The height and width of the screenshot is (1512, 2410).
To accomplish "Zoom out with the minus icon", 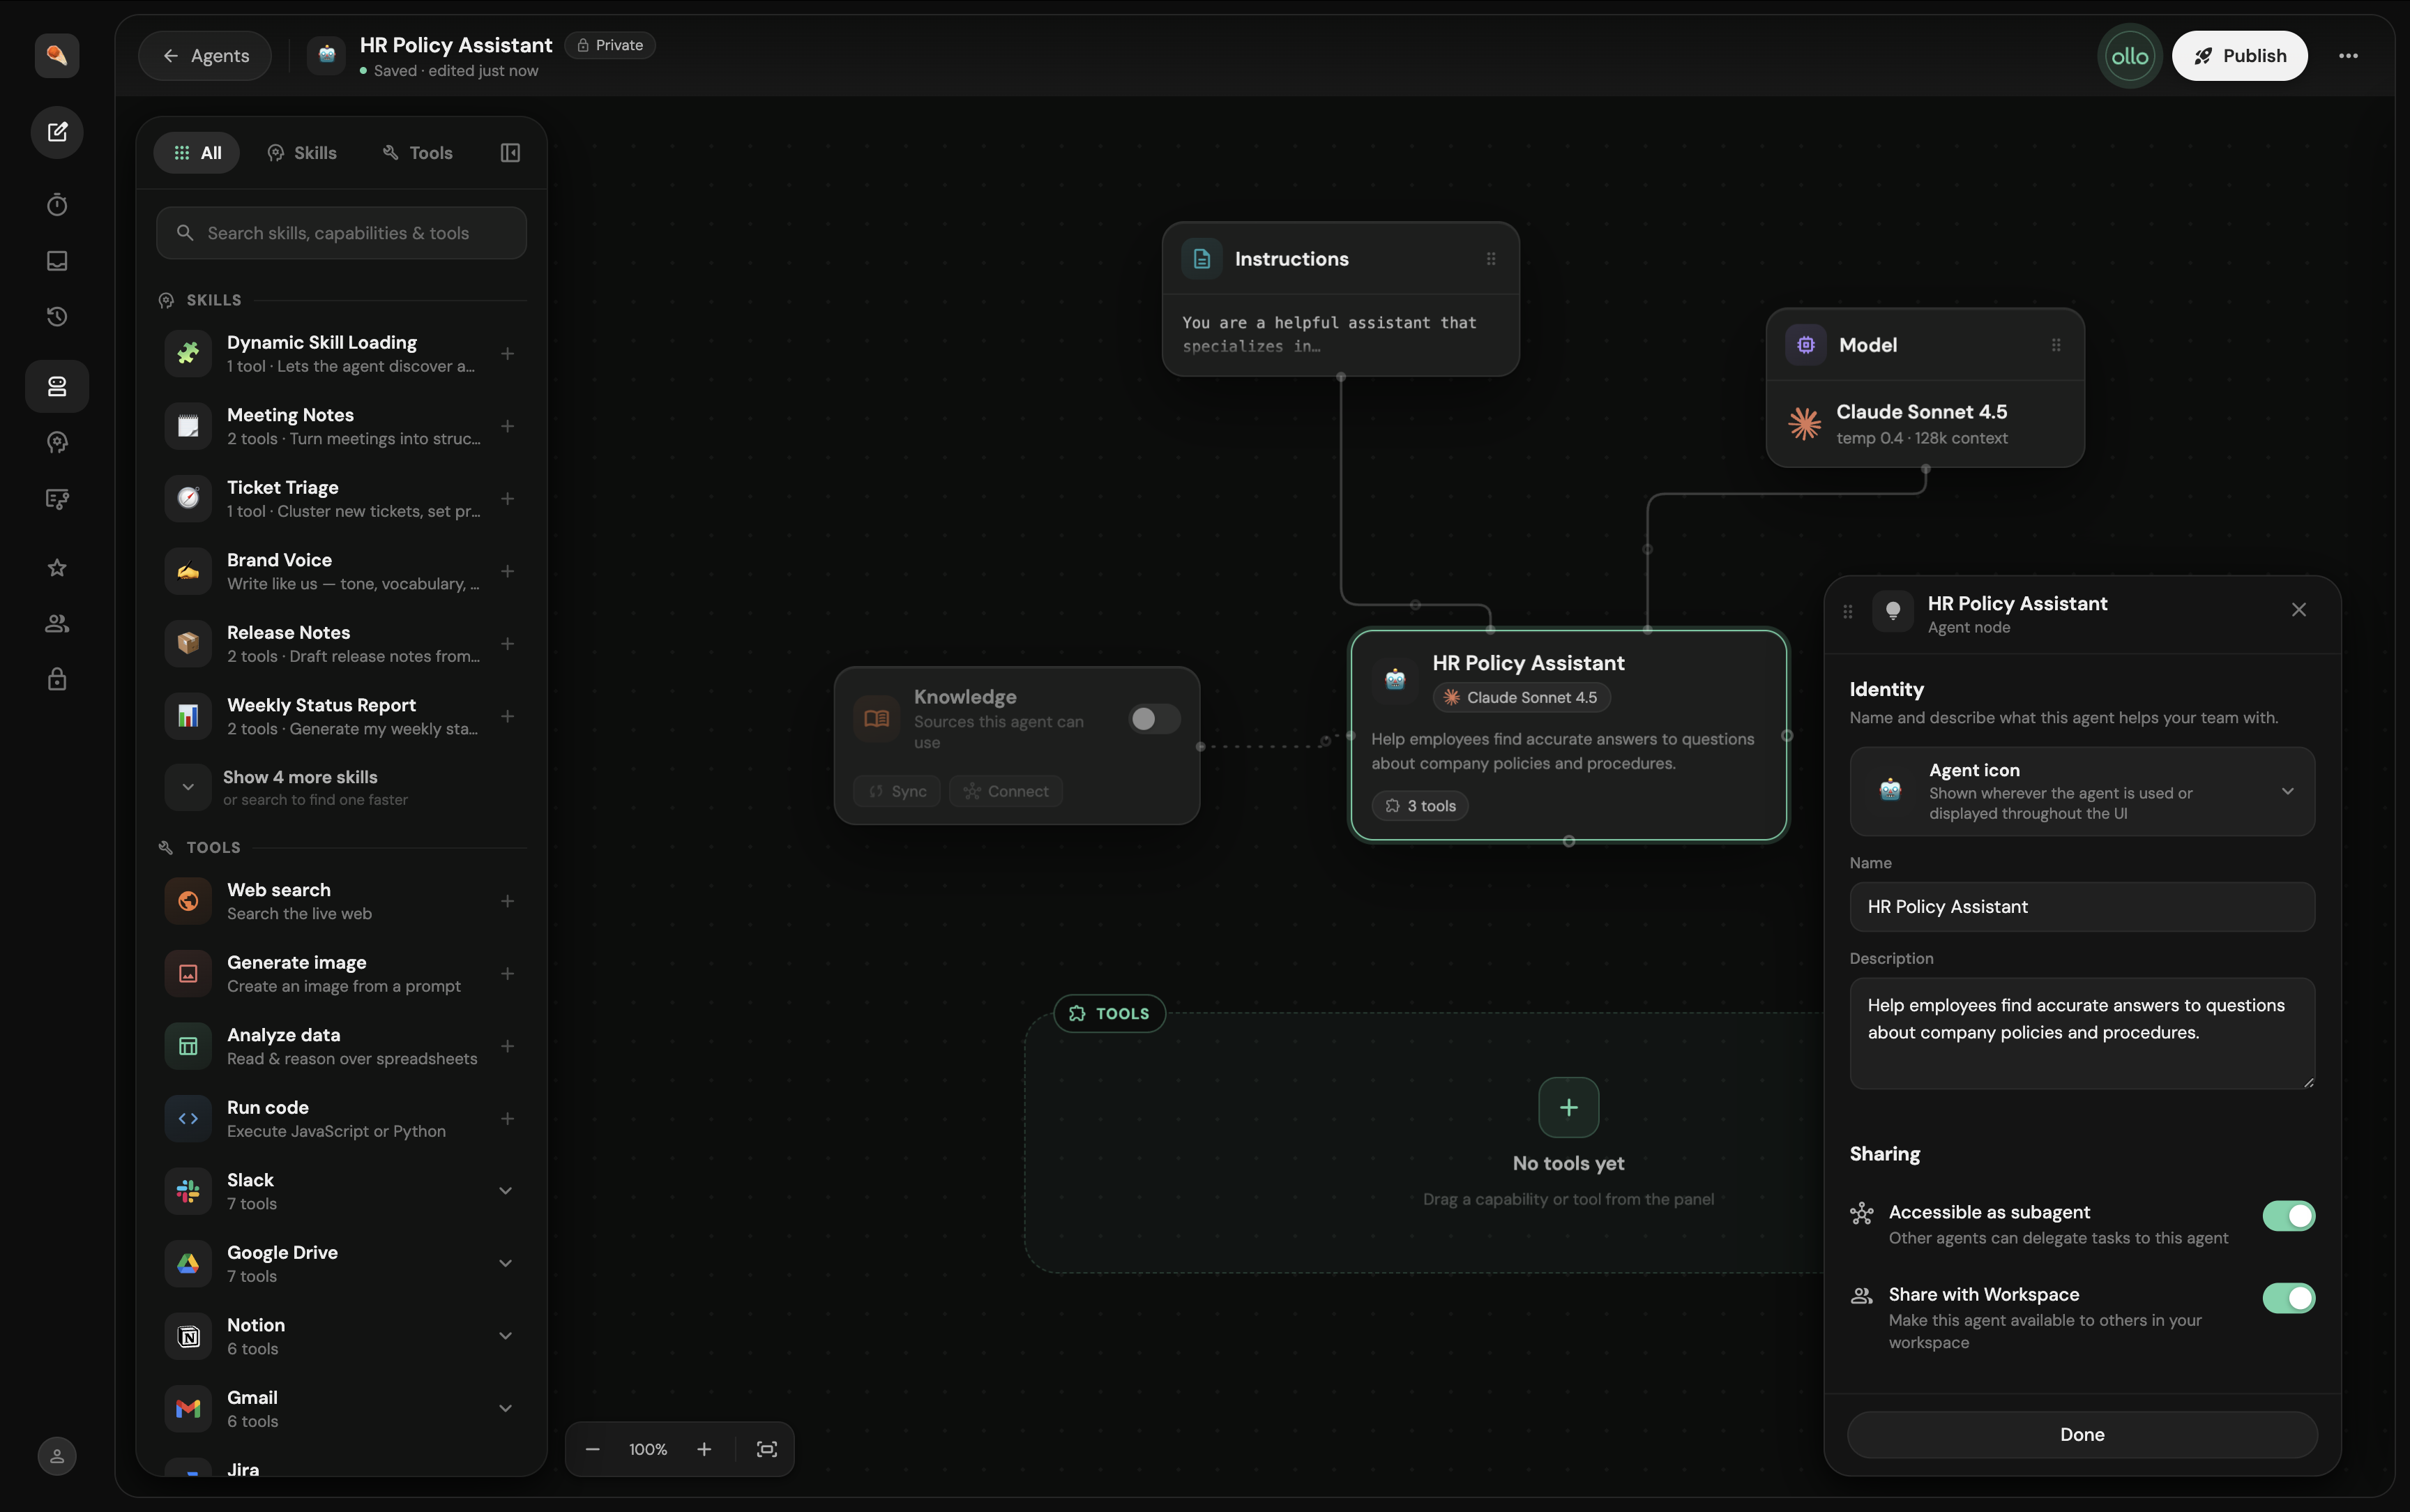I will click(593, 1449).
